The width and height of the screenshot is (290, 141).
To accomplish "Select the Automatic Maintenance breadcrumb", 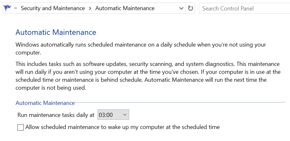I will (x=125, y=9).
